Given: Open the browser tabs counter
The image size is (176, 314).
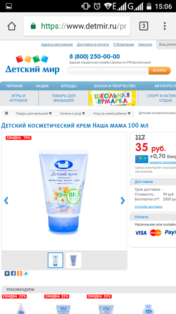Looking at the screenshot, I should 143,26.
